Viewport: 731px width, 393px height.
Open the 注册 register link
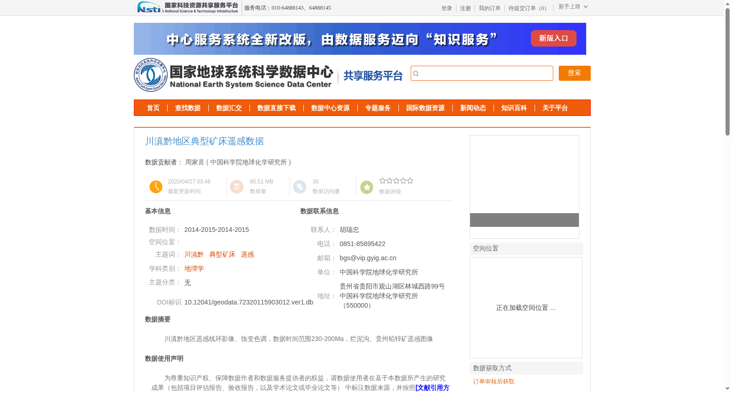click(465, 8)
